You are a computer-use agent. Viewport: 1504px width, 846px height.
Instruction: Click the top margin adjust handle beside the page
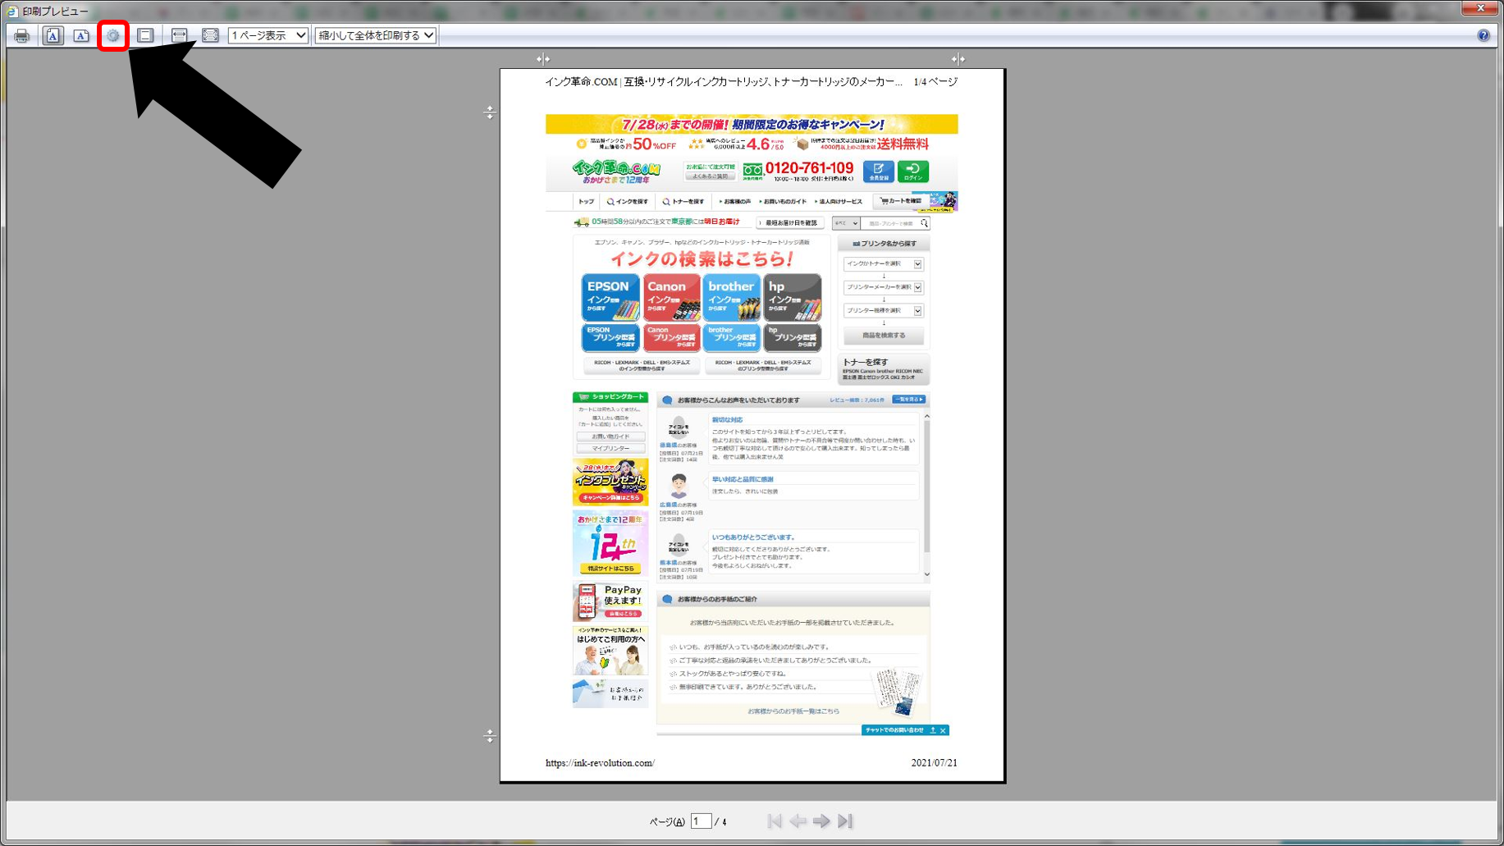point(490,112)
